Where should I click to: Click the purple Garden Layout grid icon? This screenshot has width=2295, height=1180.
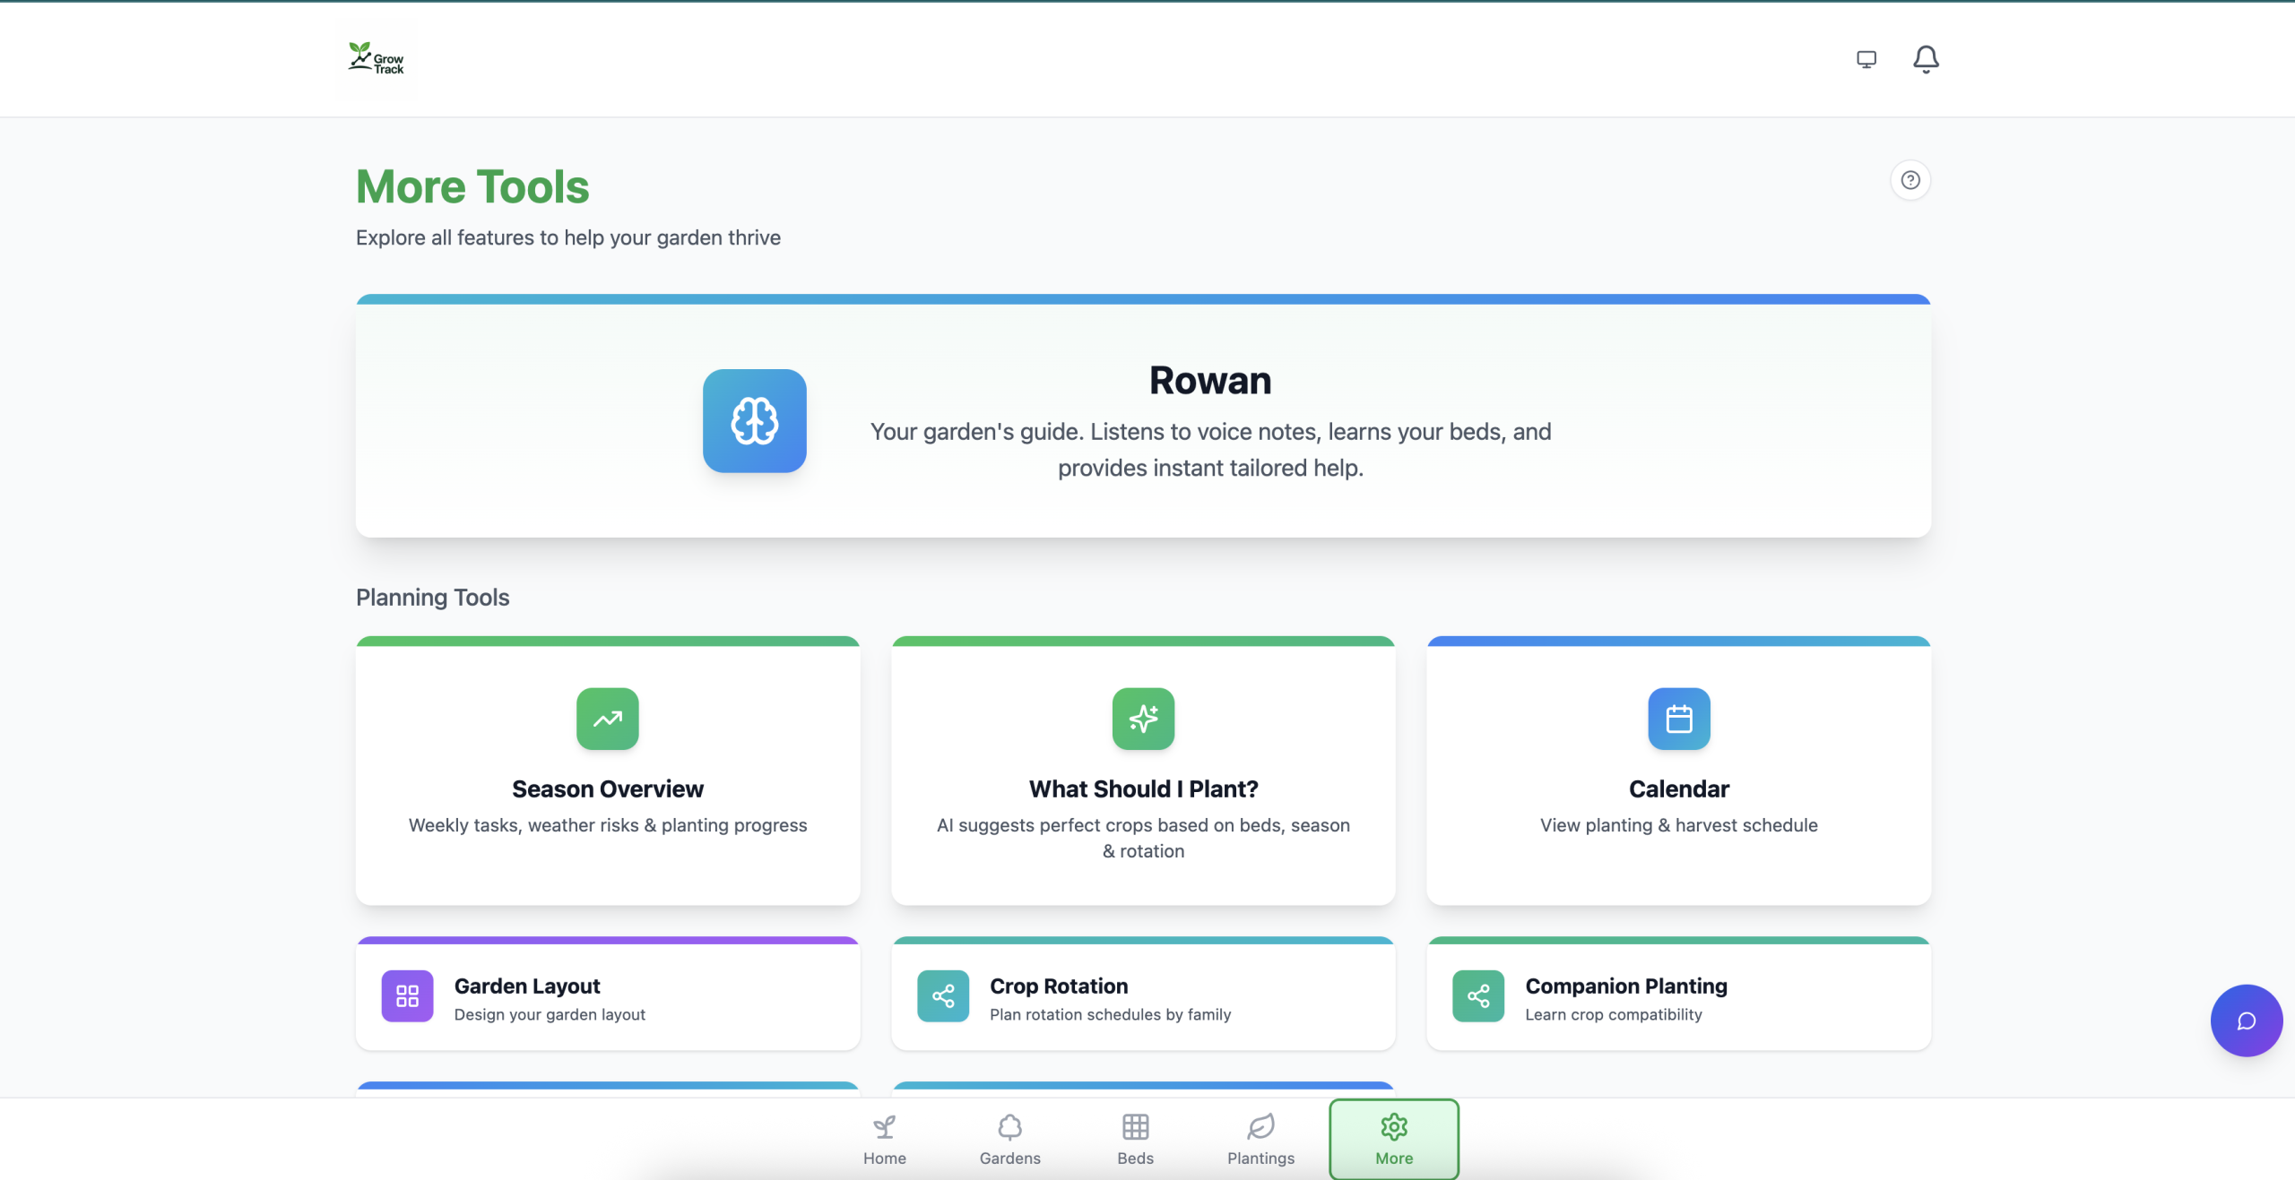407,995
